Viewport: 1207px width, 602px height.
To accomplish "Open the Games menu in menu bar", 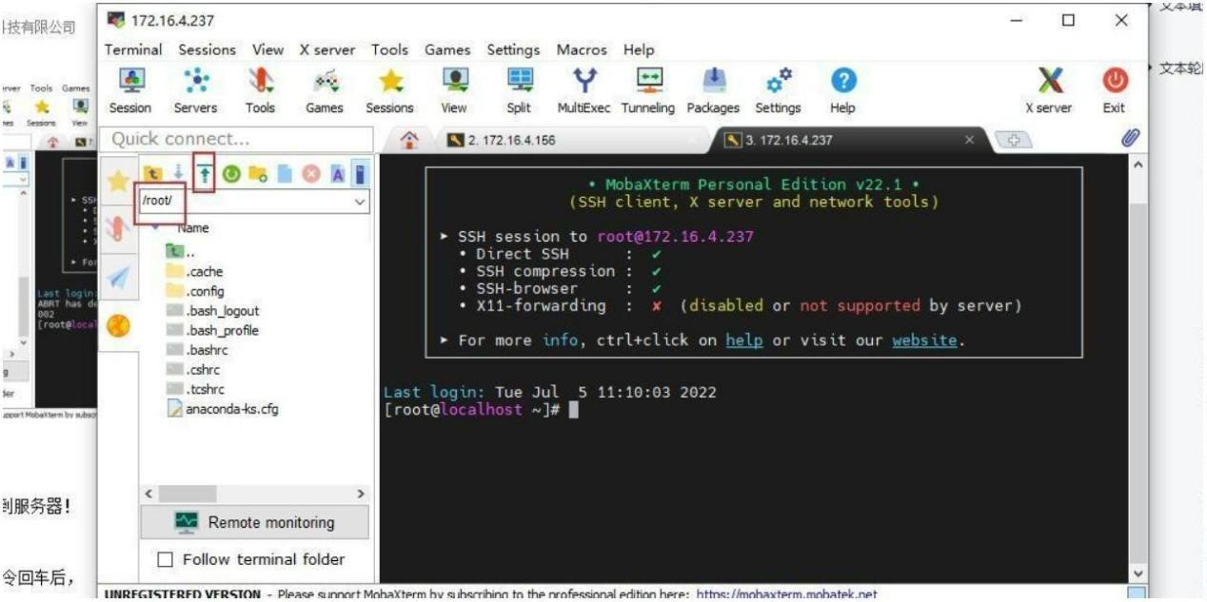I will (x=447, y=49).
